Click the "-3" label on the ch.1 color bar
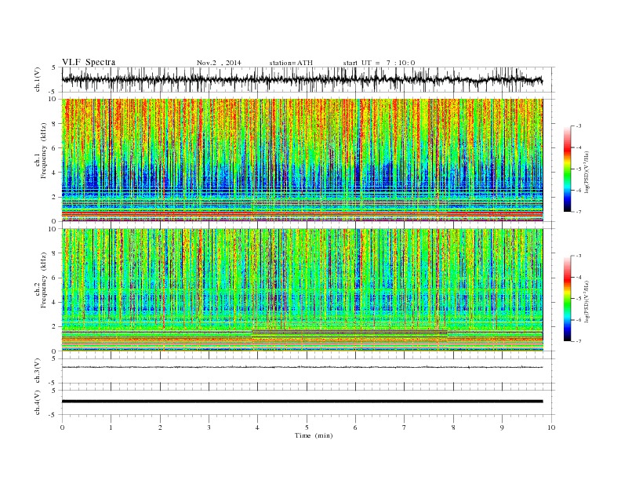The width and height of the screenshot is (621, 480). (x=579, y=126)
